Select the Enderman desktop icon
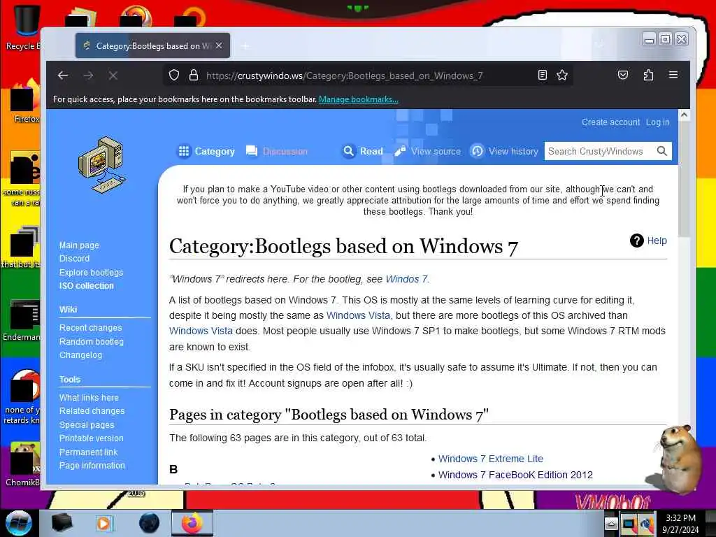Image resolution: width=716 pixels, height=537 pixels. point(22,320)
